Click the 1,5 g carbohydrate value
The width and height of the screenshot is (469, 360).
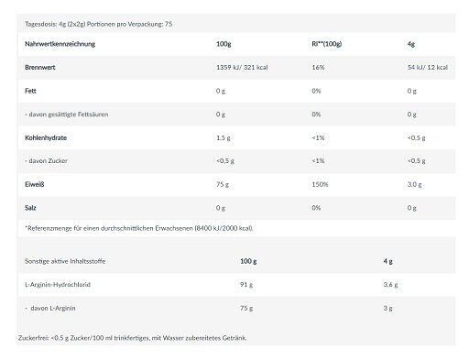pos(224,137)
